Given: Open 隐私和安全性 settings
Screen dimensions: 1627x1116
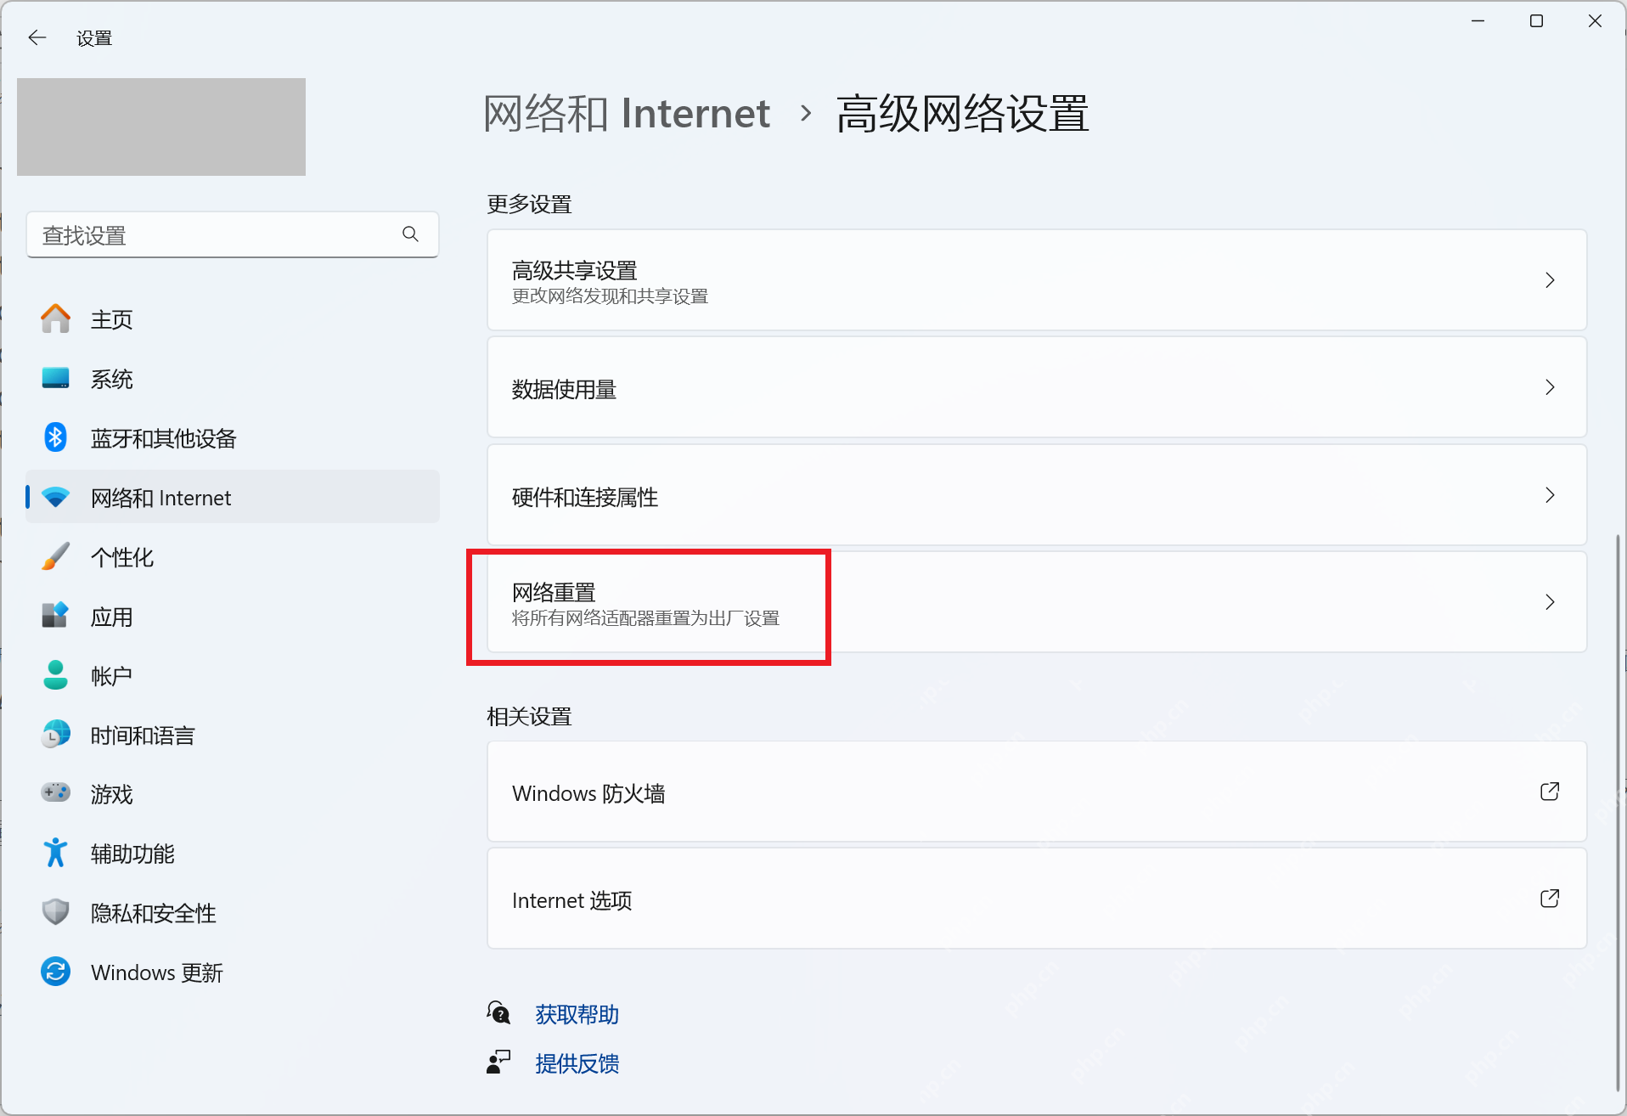Looking at the screenshot, I should [233, 913].
